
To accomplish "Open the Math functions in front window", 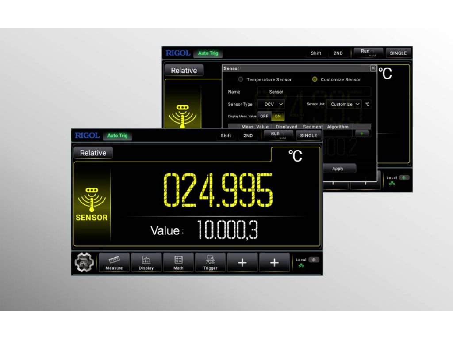I will (178, 262).
